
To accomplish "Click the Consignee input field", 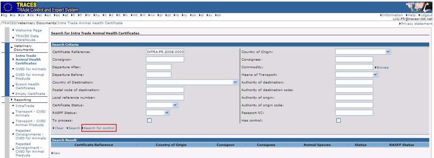I will [x=354, y=59].
